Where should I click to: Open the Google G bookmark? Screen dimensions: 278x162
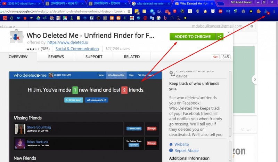click(x=158, y=18)
